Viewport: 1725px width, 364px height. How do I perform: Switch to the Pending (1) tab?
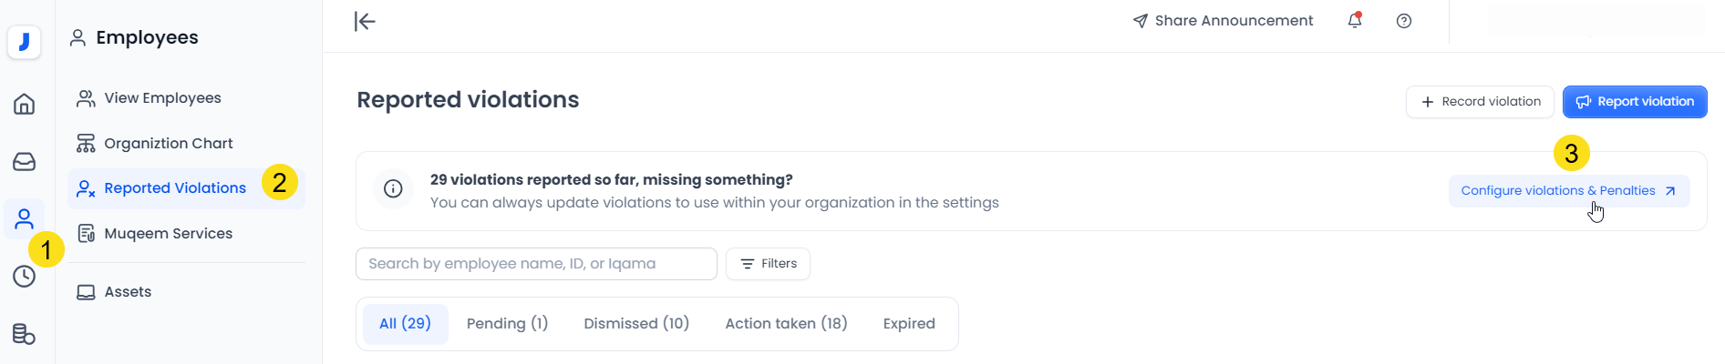click(507, 324)
